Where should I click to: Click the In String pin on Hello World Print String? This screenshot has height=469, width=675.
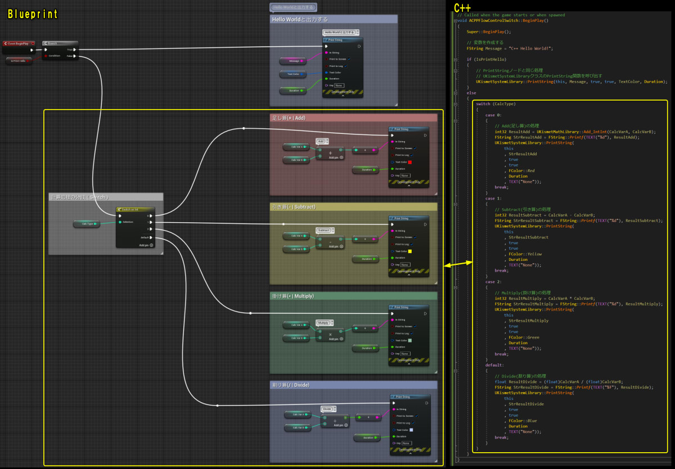[326, 53]
